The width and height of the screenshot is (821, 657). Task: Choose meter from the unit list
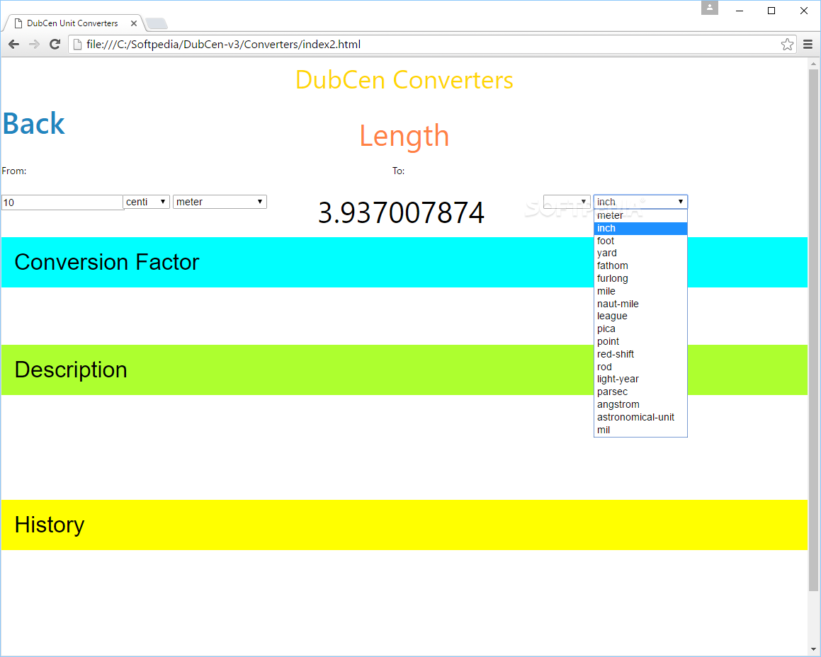tap(640, 216)
